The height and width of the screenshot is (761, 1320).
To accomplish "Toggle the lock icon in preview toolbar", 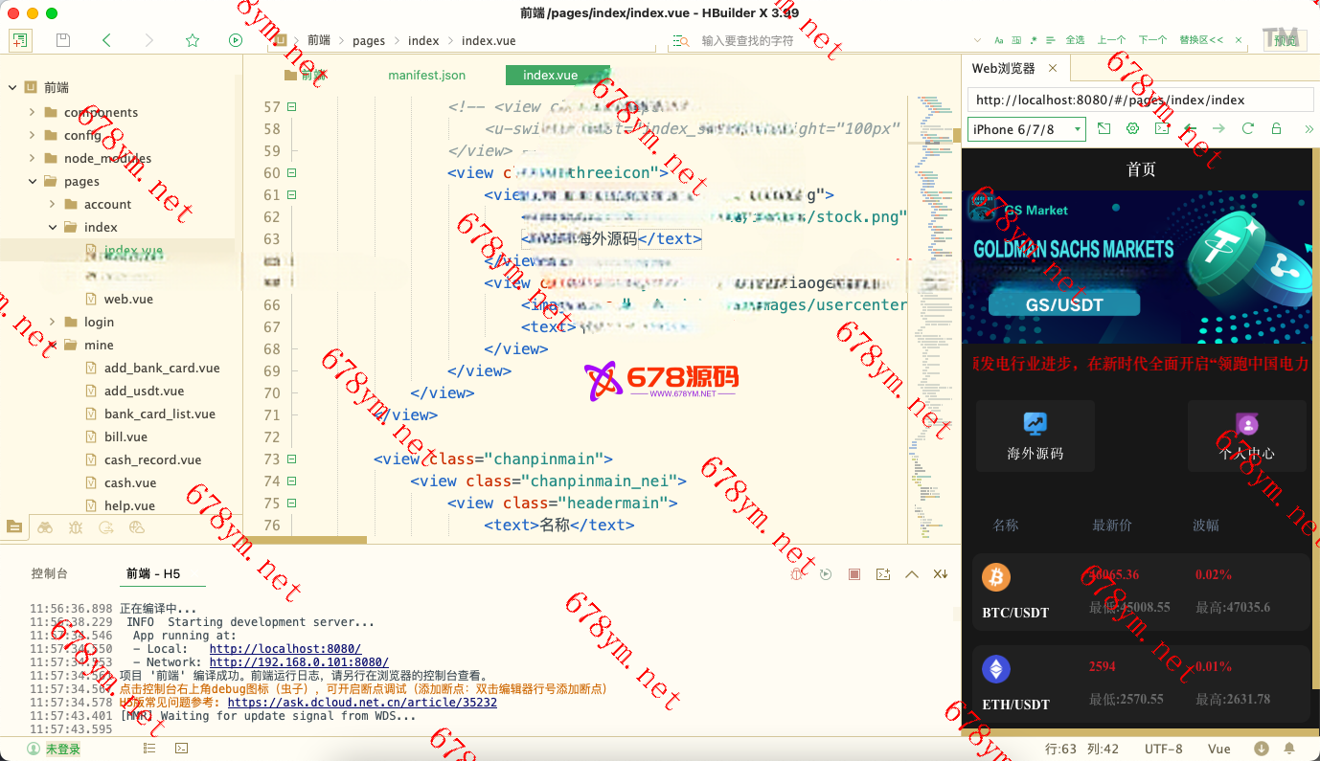I will [1276, 127].
